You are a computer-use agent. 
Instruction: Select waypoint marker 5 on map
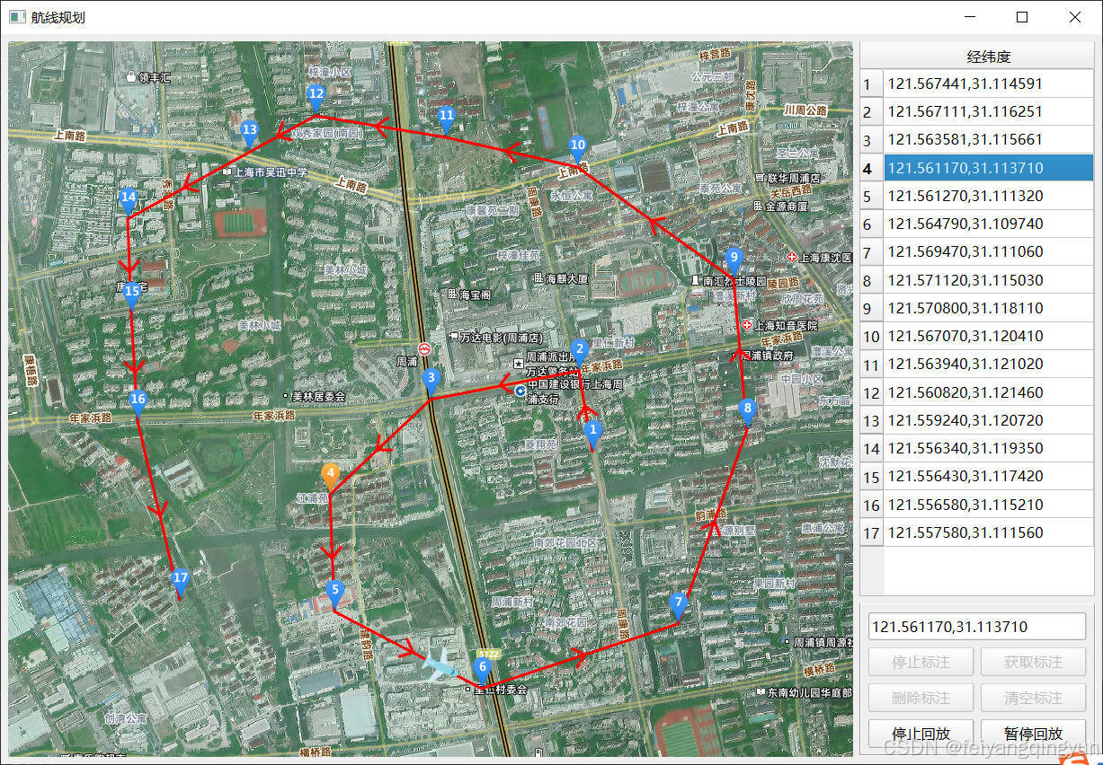335,593
